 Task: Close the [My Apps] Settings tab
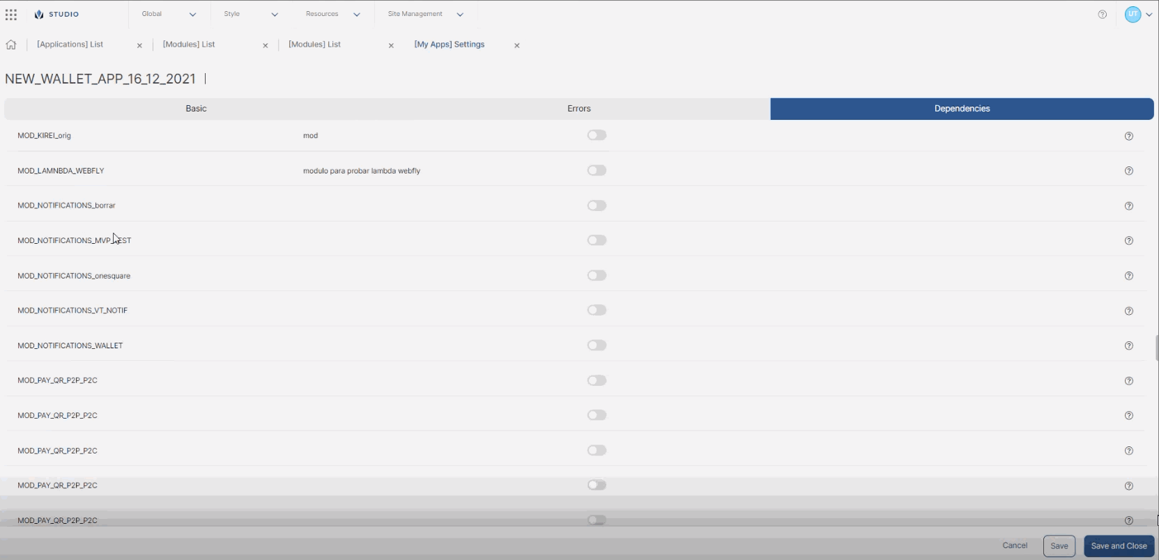click(517, 46)
